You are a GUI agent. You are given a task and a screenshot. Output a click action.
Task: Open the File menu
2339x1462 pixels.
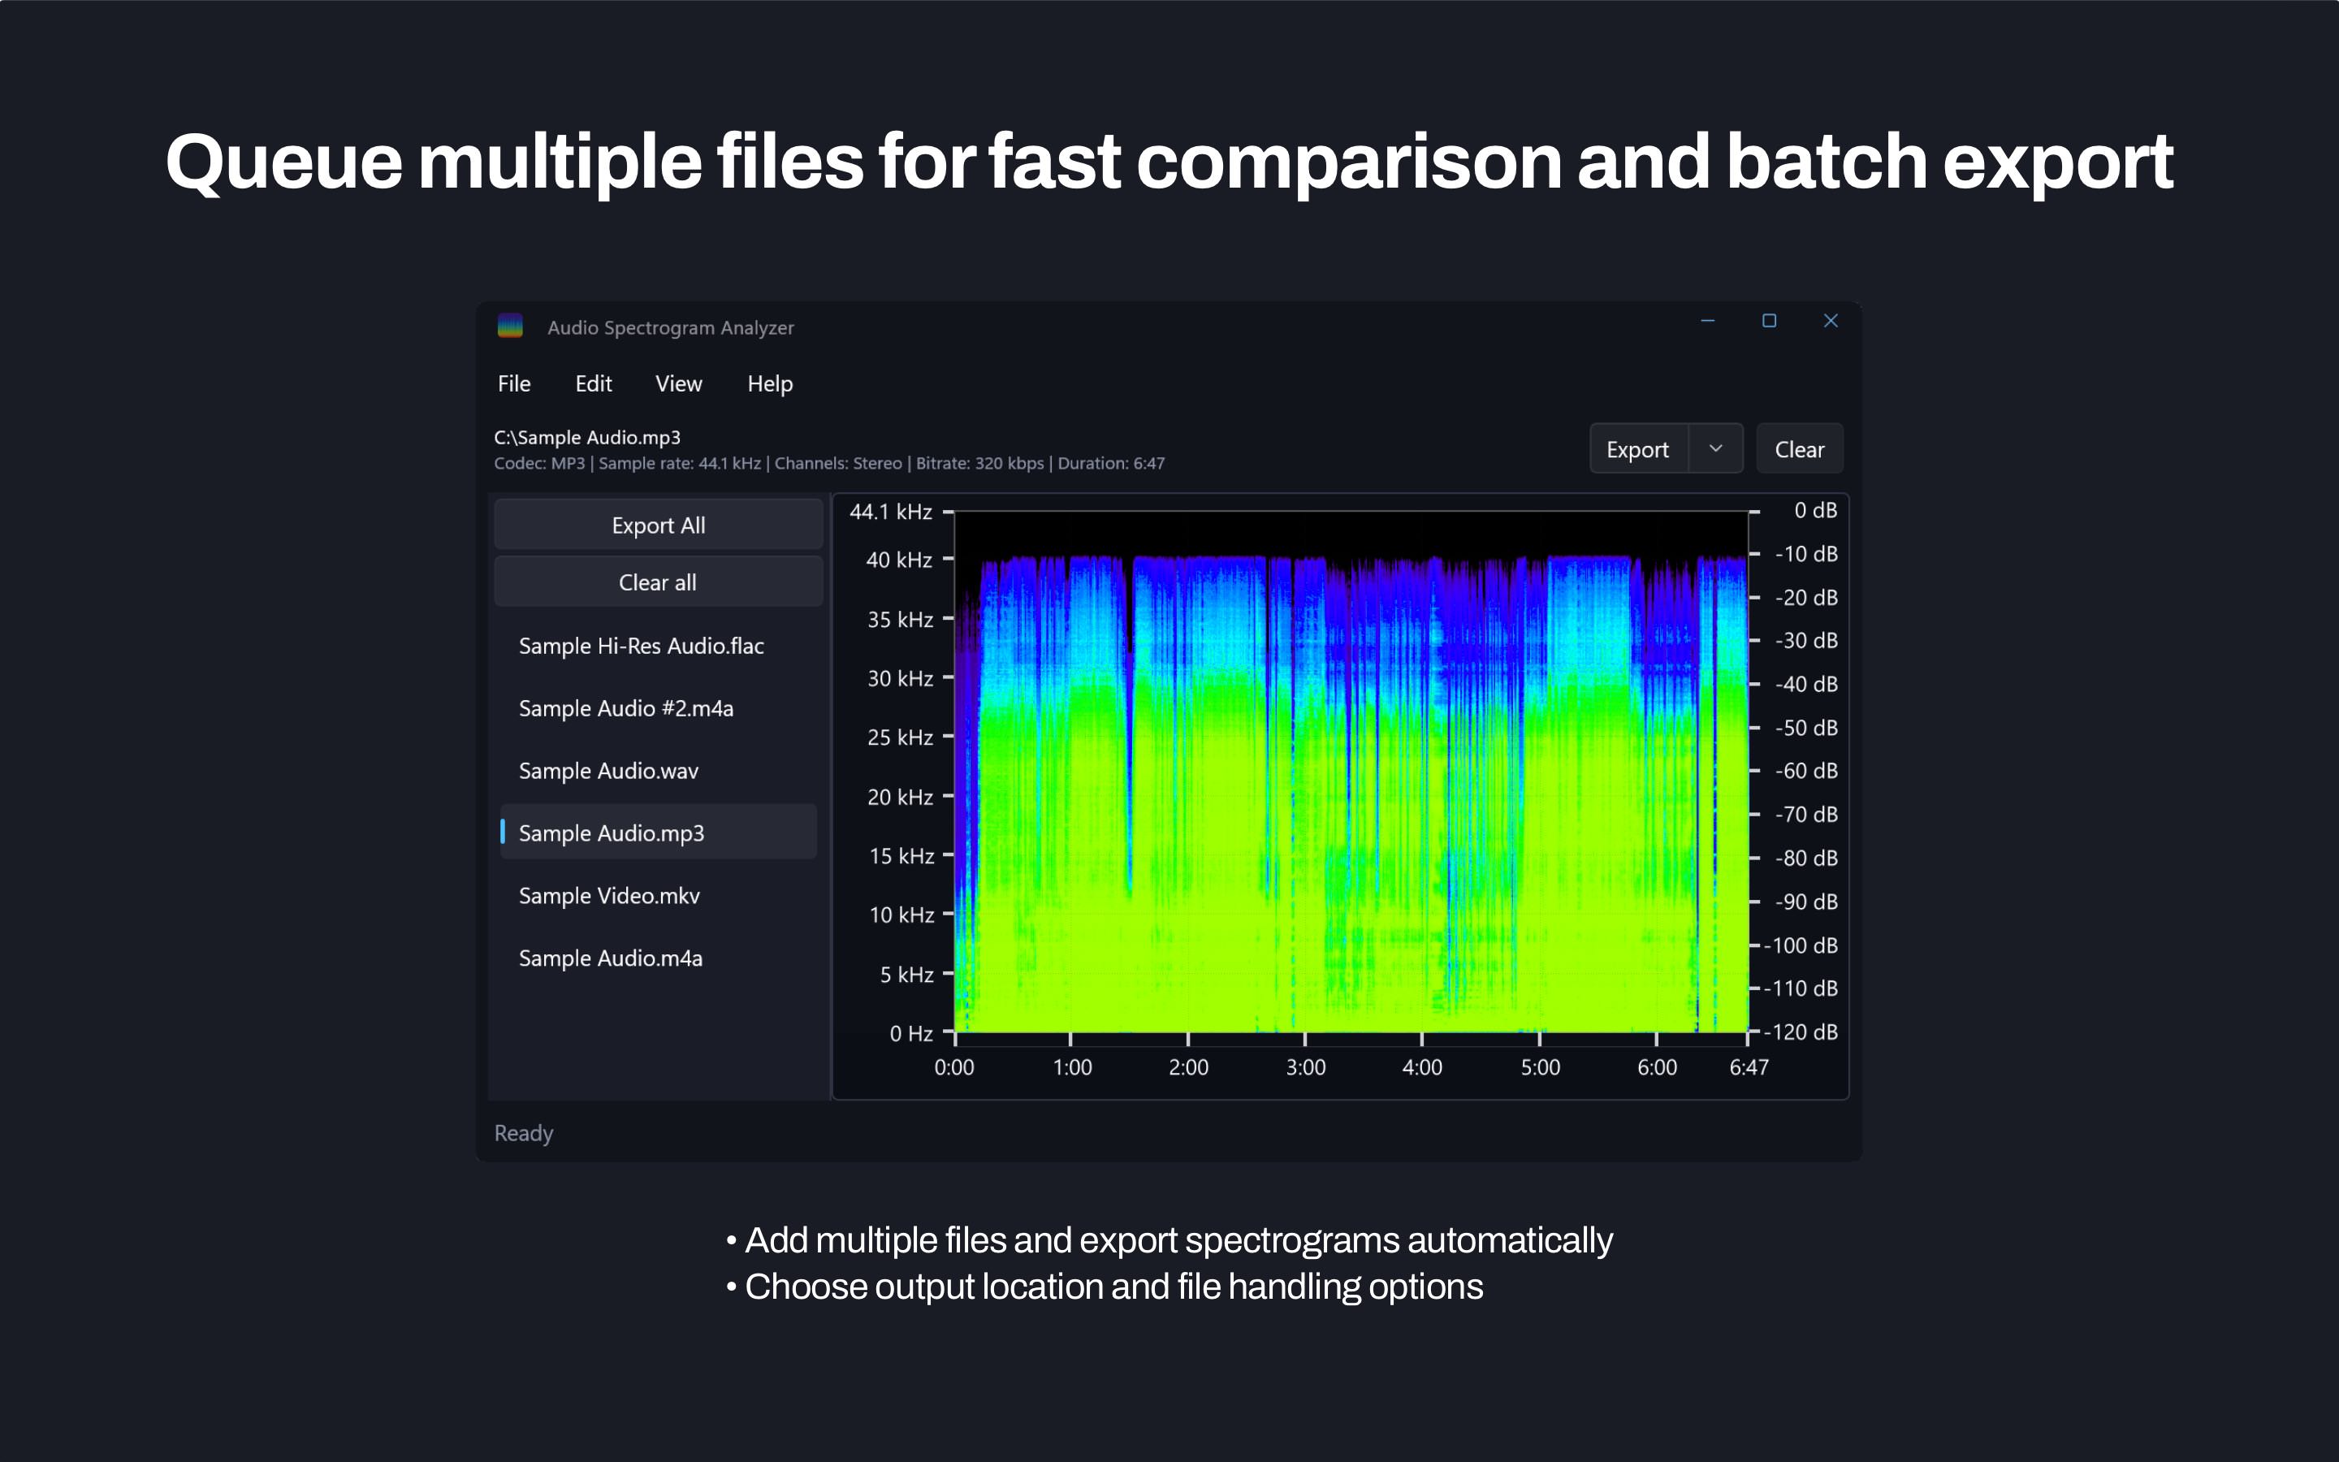point(514,384)
